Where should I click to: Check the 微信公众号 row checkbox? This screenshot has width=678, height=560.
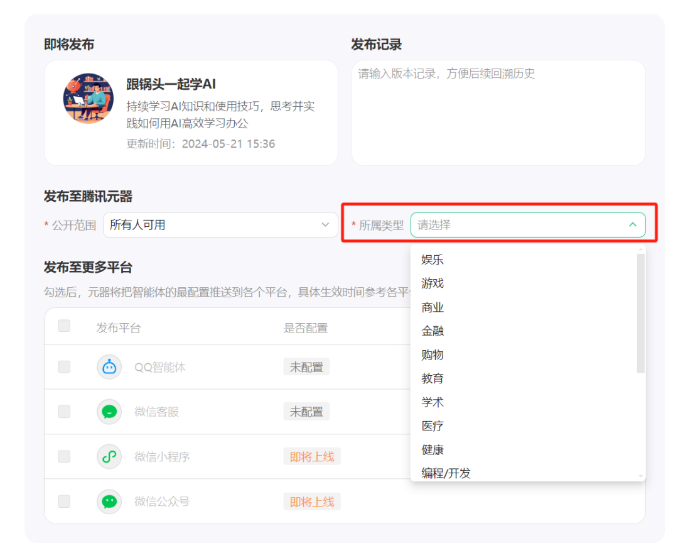coord(64,502)
